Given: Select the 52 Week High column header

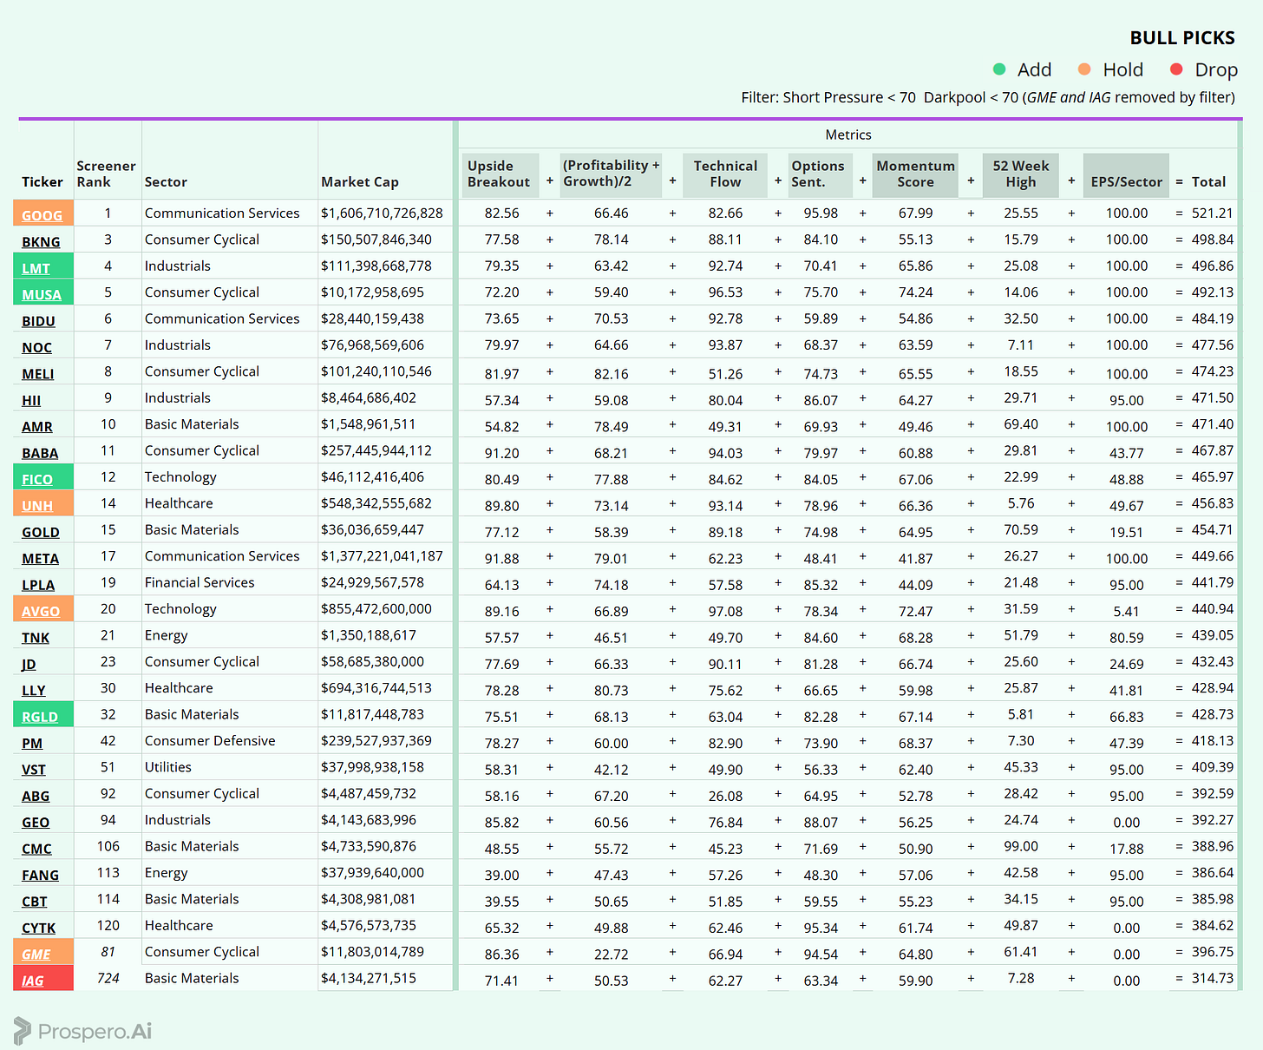Looking at the screenshot, I should [x=1021, y=174].
